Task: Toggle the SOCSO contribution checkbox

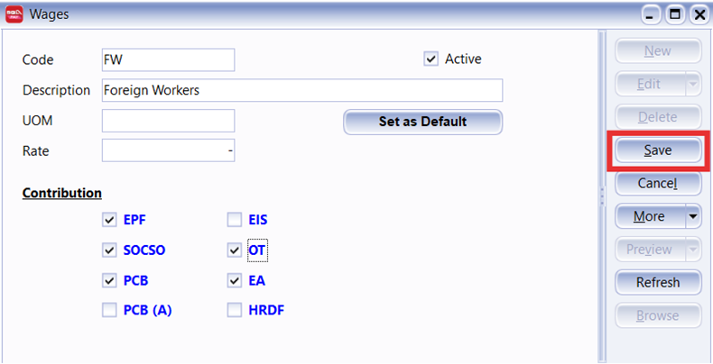Action: pos(110,250)
